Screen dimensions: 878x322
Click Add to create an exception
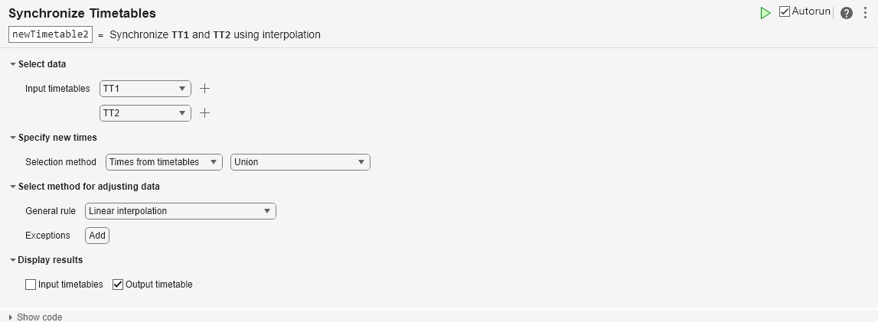(x=97, y=236)
